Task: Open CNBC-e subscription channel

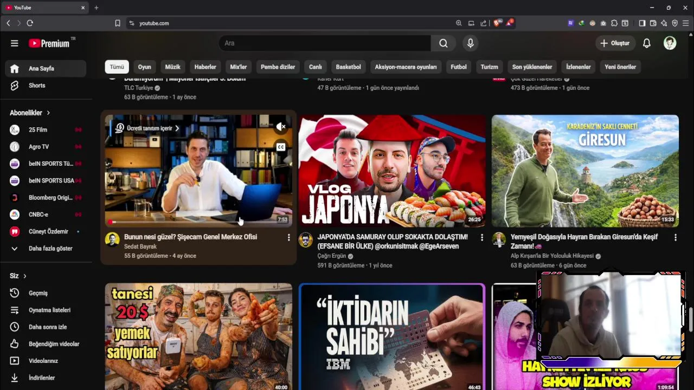Action: 46,214
